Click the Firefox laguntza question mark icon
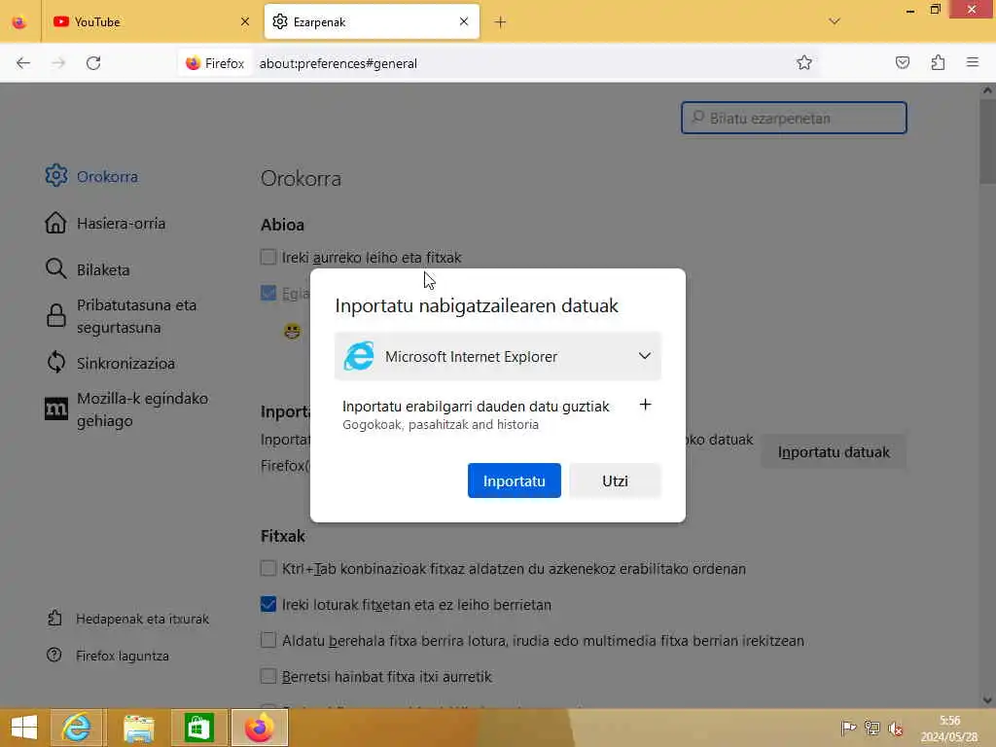The width and height of the screenshot is (996, 747). tap(54, 655)
